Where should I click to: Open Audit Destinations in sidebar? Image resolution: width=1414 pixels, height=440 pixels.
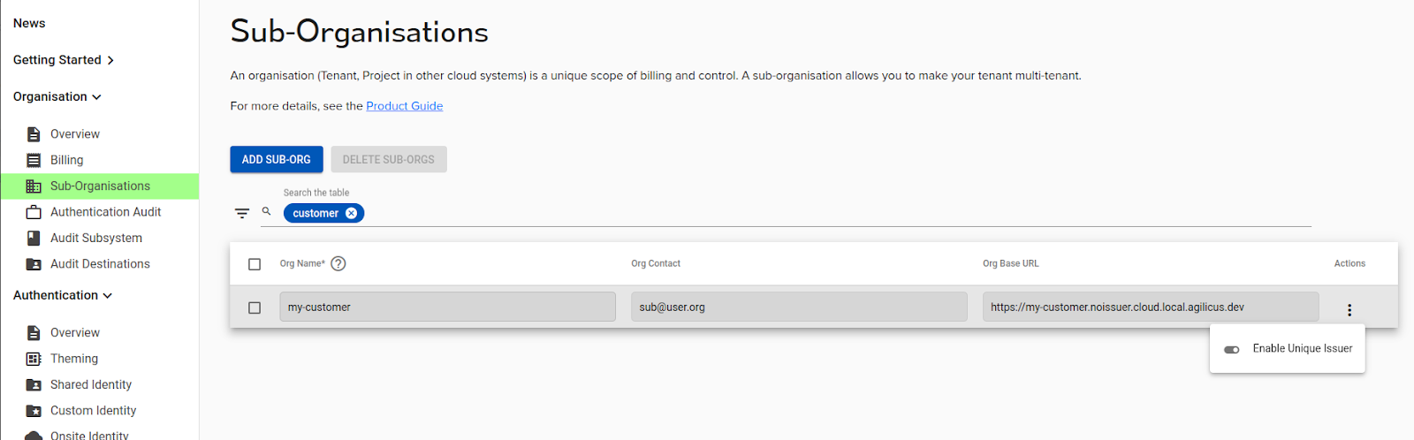click(100, 264)
